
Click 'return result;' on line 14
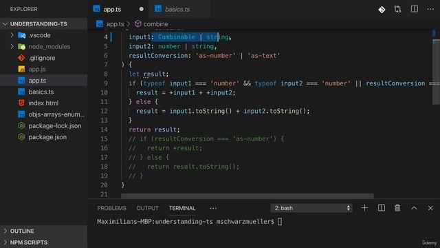[154, 130]
